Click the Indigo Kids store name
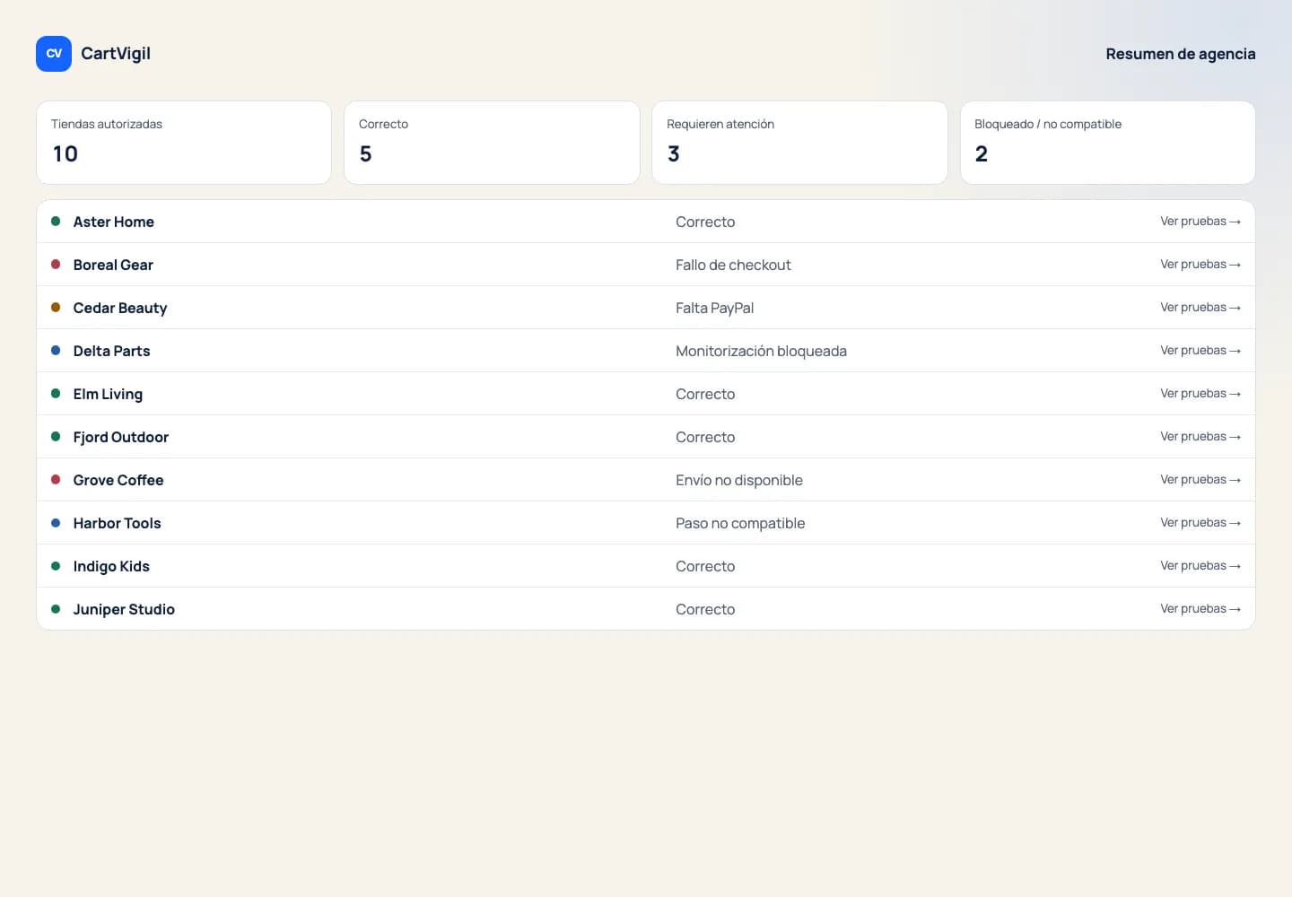1292x897 pixels. click(x=111, y=566)
